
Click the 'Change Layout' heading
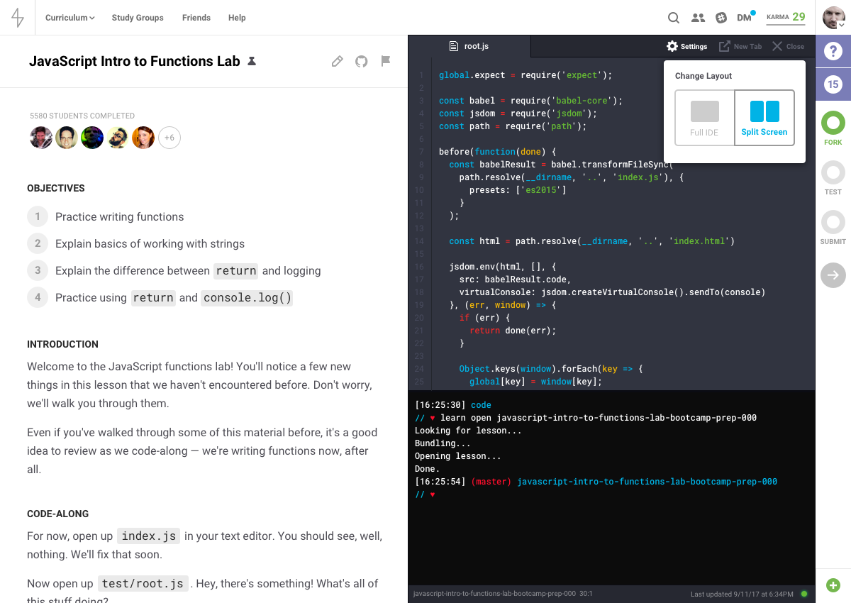[703, 76]
